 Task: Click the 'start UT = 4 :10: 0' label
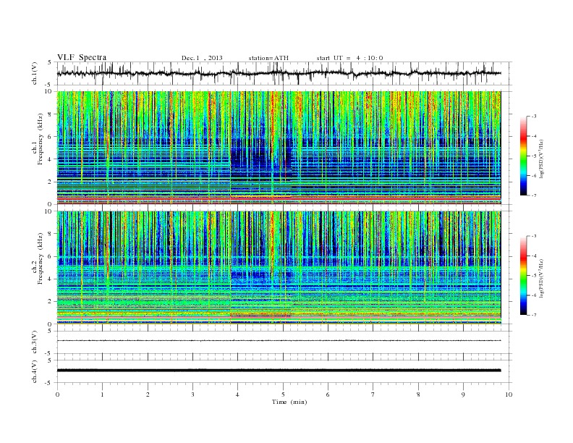(x=349, y=58)
